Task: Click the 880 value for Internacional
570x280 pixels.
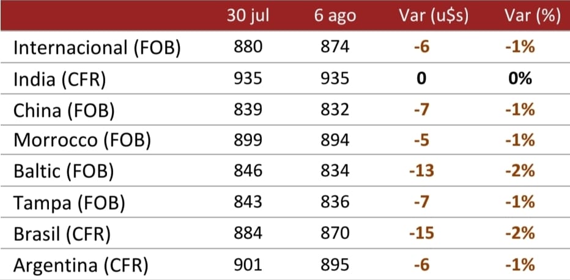Action: point(248,47)
